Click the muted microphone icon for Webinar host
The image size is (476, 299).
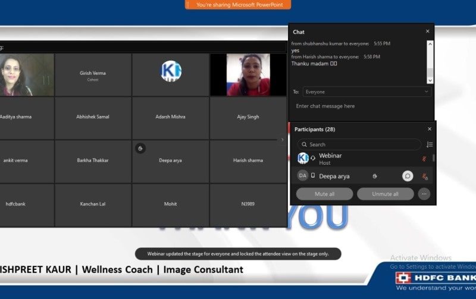point(424,159)
